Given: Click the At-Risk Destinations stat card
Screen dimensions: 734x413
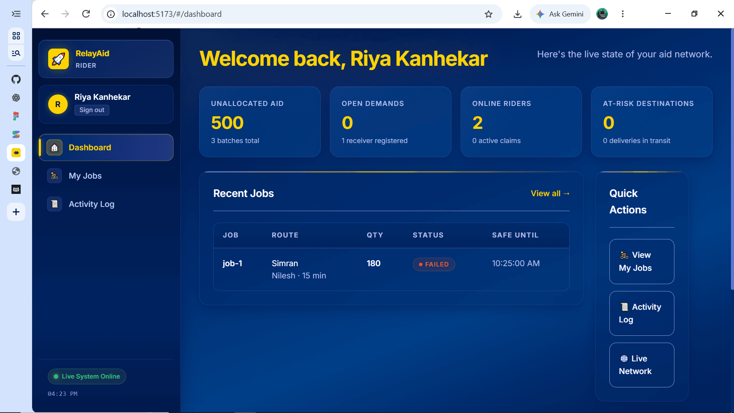Looking at the screenshot, I should point(651,122).
